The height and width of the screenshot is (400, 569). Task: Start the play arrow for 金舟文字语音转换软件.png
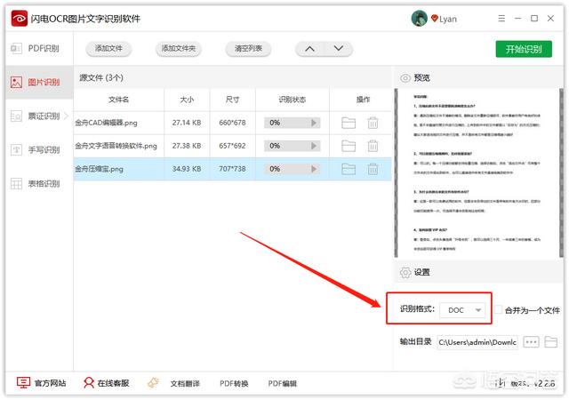[314, 146]
